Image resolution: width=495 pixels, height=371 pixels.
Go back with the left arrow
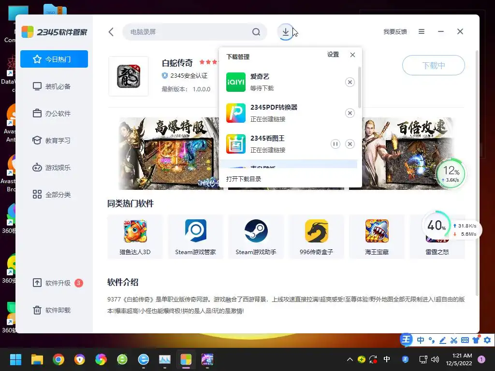[111, 32]
